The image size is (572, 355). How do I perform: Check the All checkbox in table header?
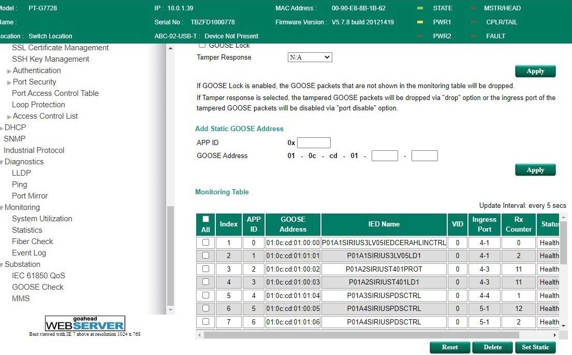(x=206, y=219)
